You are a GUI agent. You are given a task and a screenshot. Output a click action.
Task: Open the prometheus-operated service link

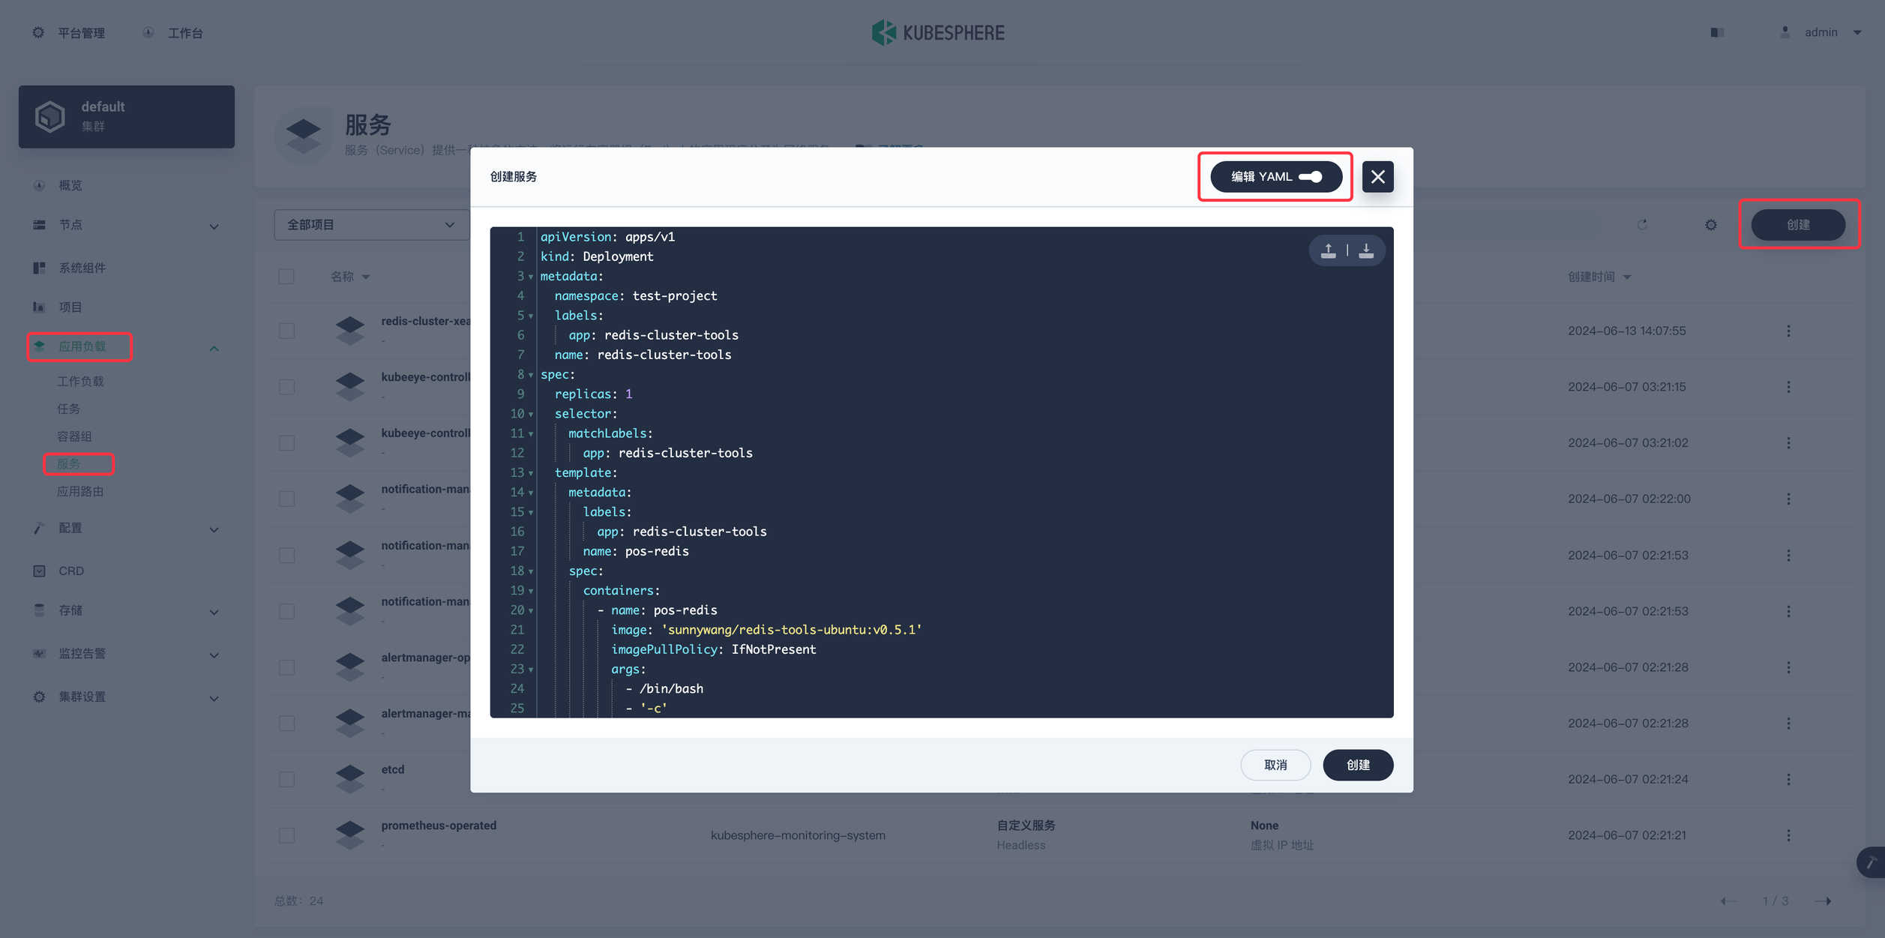tap(439, 826)
